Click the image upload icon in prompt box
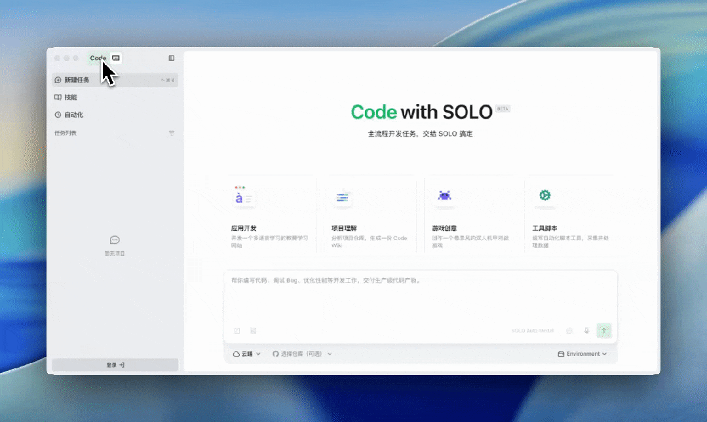The height and width of the screenshot is (422, 707). tap(254, 330)
